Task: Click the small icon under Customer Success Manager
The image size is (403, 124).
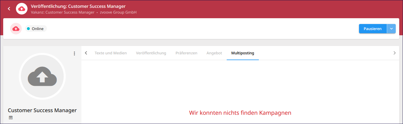Action: pos(10,118)
